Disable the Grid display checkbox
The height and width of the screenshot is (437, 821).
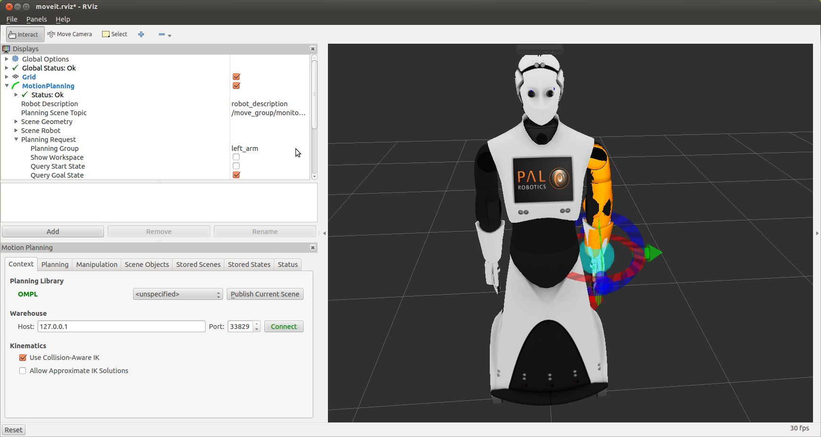coord(236,77)
